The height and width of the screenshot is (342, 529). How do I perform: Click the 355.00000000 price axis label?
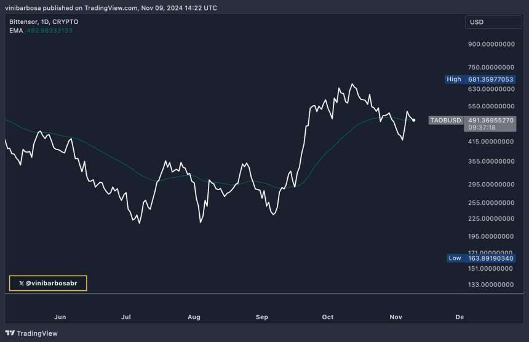[x=490, y=161]
